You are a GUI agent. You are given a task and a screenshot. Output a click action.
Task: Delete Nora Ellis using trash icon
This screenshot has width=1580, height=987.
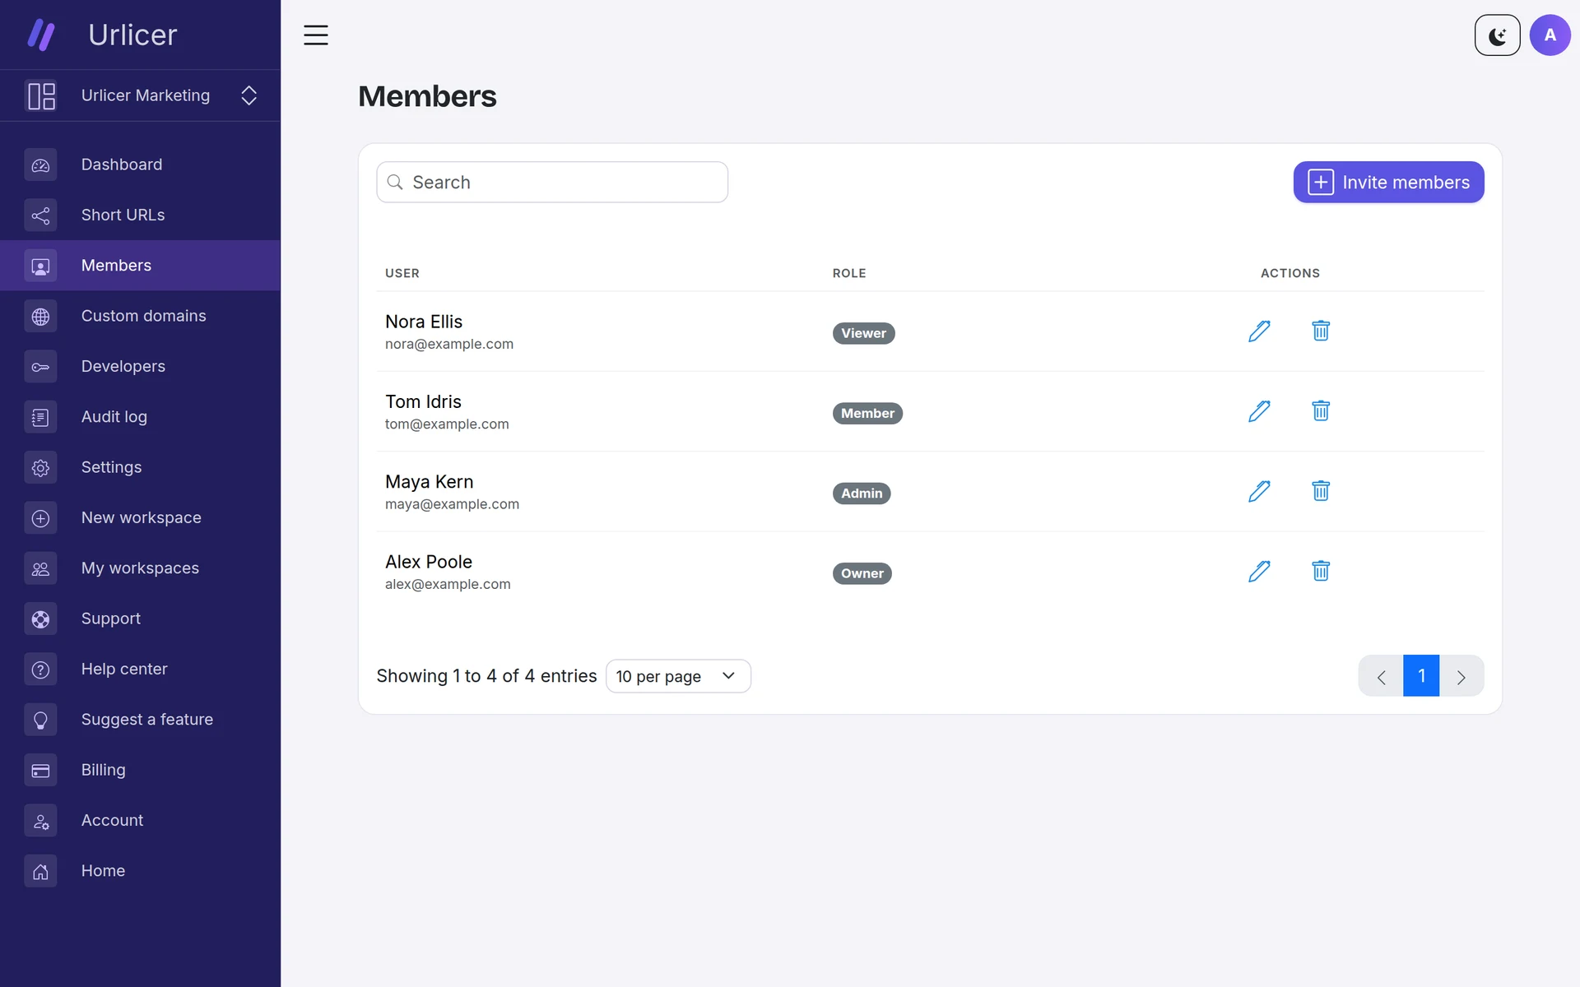tap(1321, 331)
